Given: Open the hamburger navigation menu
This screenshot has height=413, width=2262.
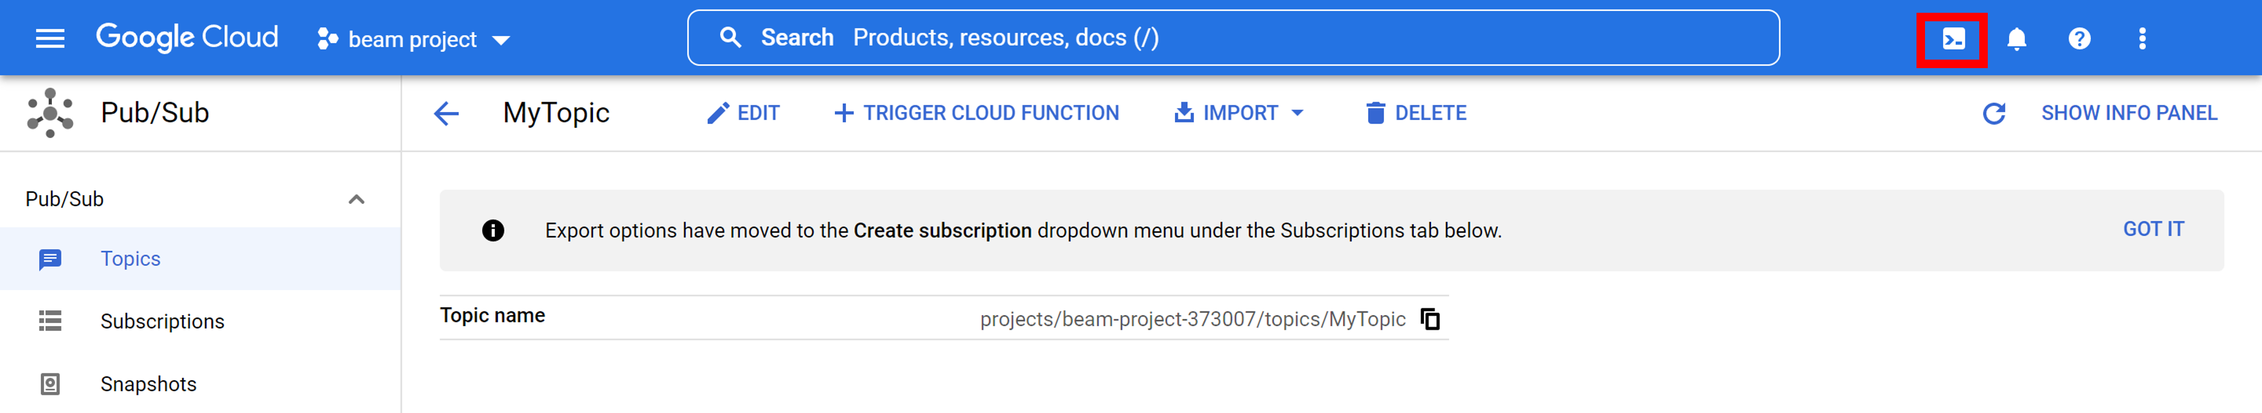Looking at the screenshot, I should pyautogui.click(x=50, y=38).
